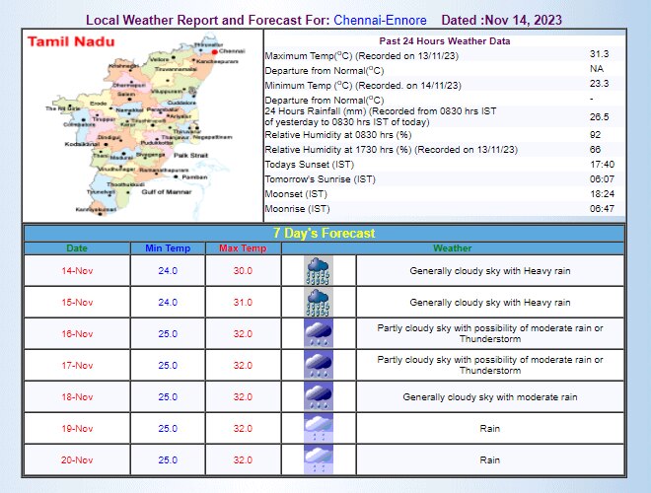Click the heavy rain icon for 14-Nov
The height and width of the screenshot is (493, 651).
pos(318,270)
